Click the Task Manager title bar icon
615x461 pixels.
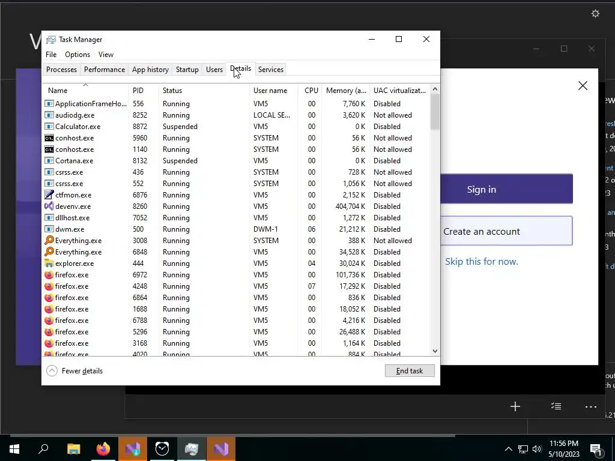click(x=51, y=40)
